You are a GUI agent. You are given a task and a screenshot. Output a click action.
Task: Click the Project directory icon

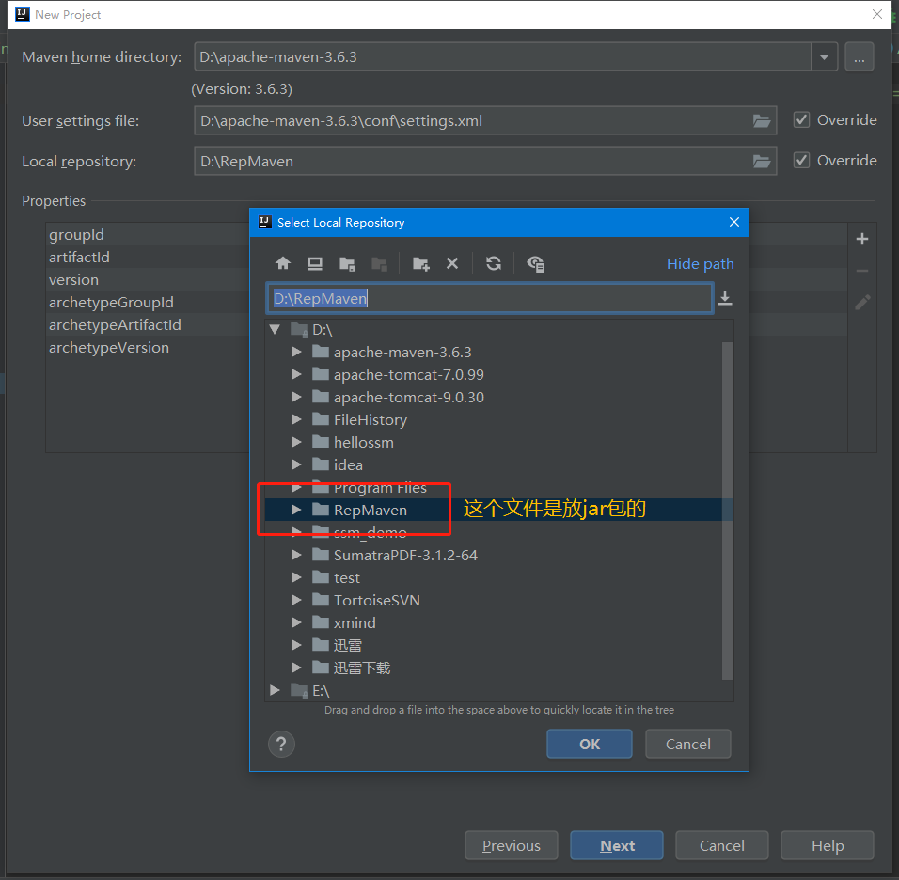pos(347,263)
